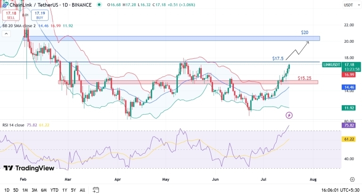Image resolution: width=362 pixels, height=194 pixels.
Task: Open the USDT currency dropdown
Action: coord(351,5)
